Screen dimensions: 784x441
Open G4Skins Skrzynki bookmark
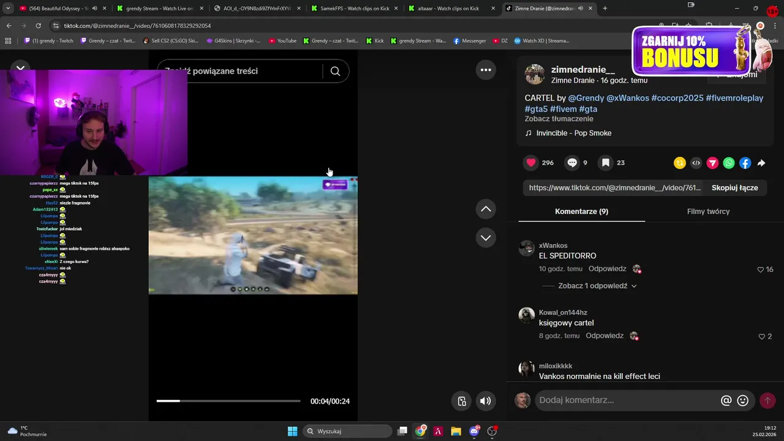(233, 41)
